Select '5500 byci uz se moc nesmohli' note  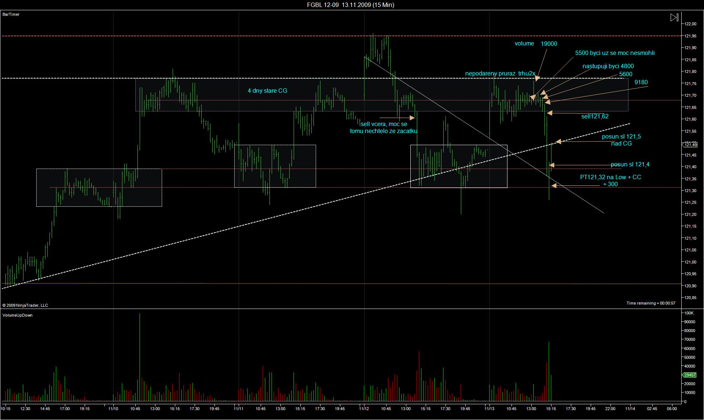[615, 53]
